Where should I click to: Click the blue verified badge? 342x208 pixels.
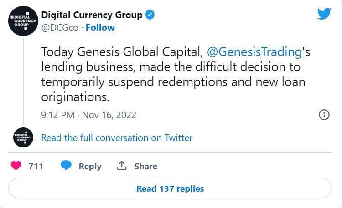click(x=150, y=15)
